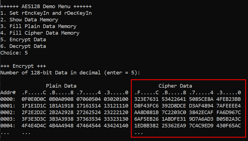248x141 pixels.
Task: Click the AES128 Demo Menu title line
Action: [x=46, y=6]
